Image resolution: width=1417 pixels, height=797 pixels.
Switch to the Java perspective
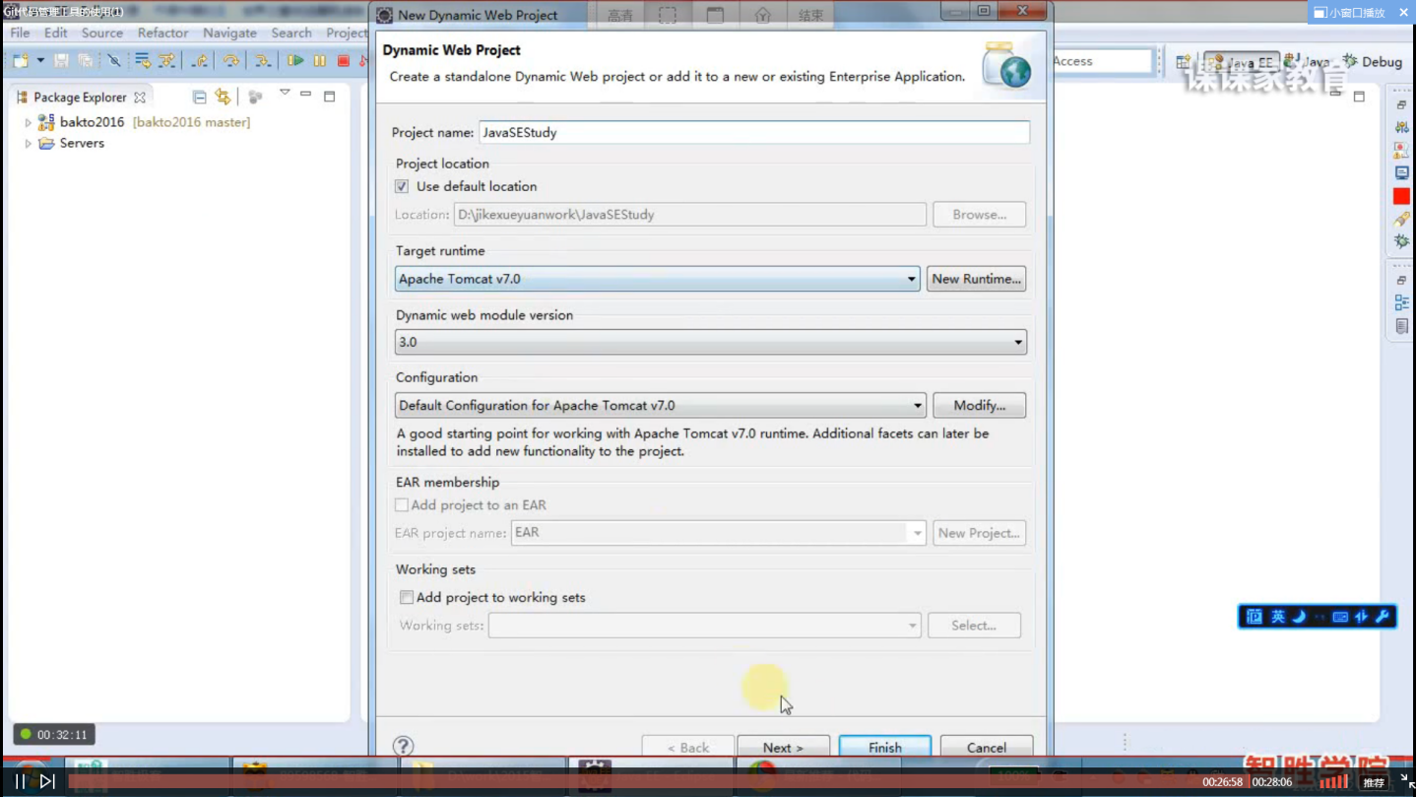(x=1309, y=61)
